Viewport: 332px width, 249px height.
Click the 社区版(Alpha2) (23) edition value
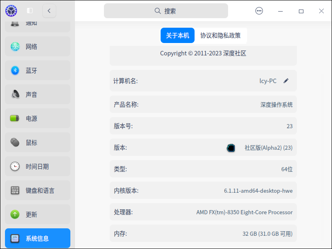pyautogui.click(x=269, y=148)
